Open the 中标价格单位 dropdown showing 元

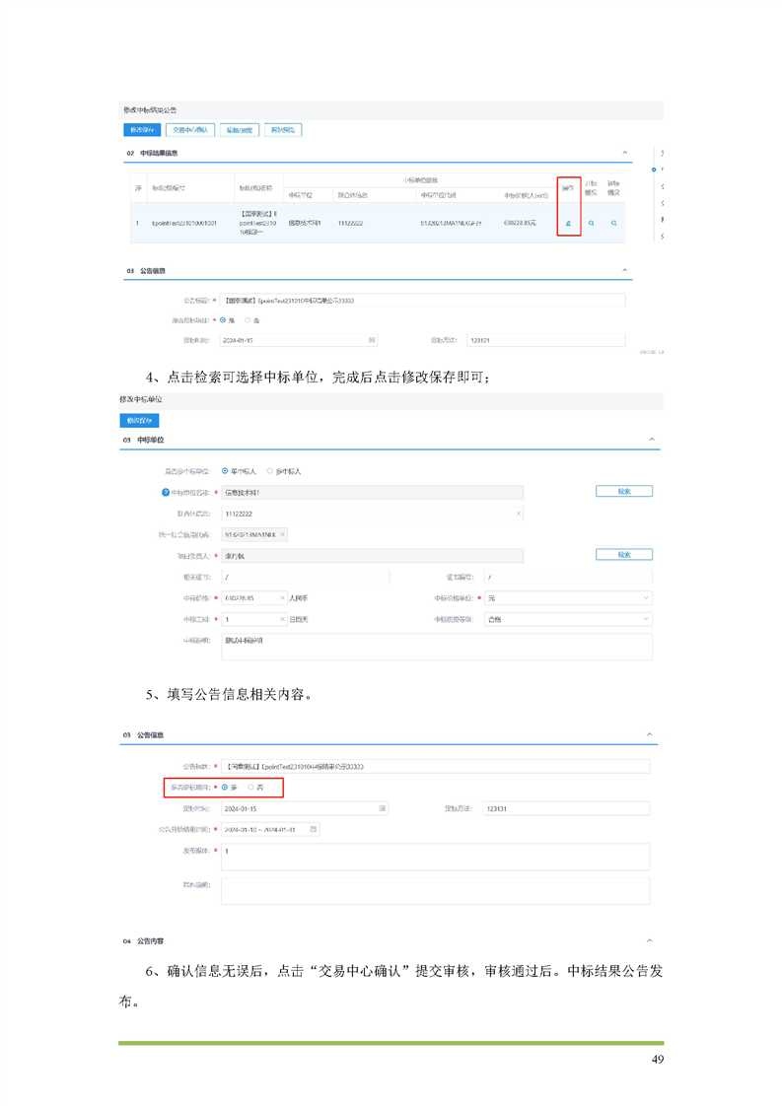pos(647,598)
